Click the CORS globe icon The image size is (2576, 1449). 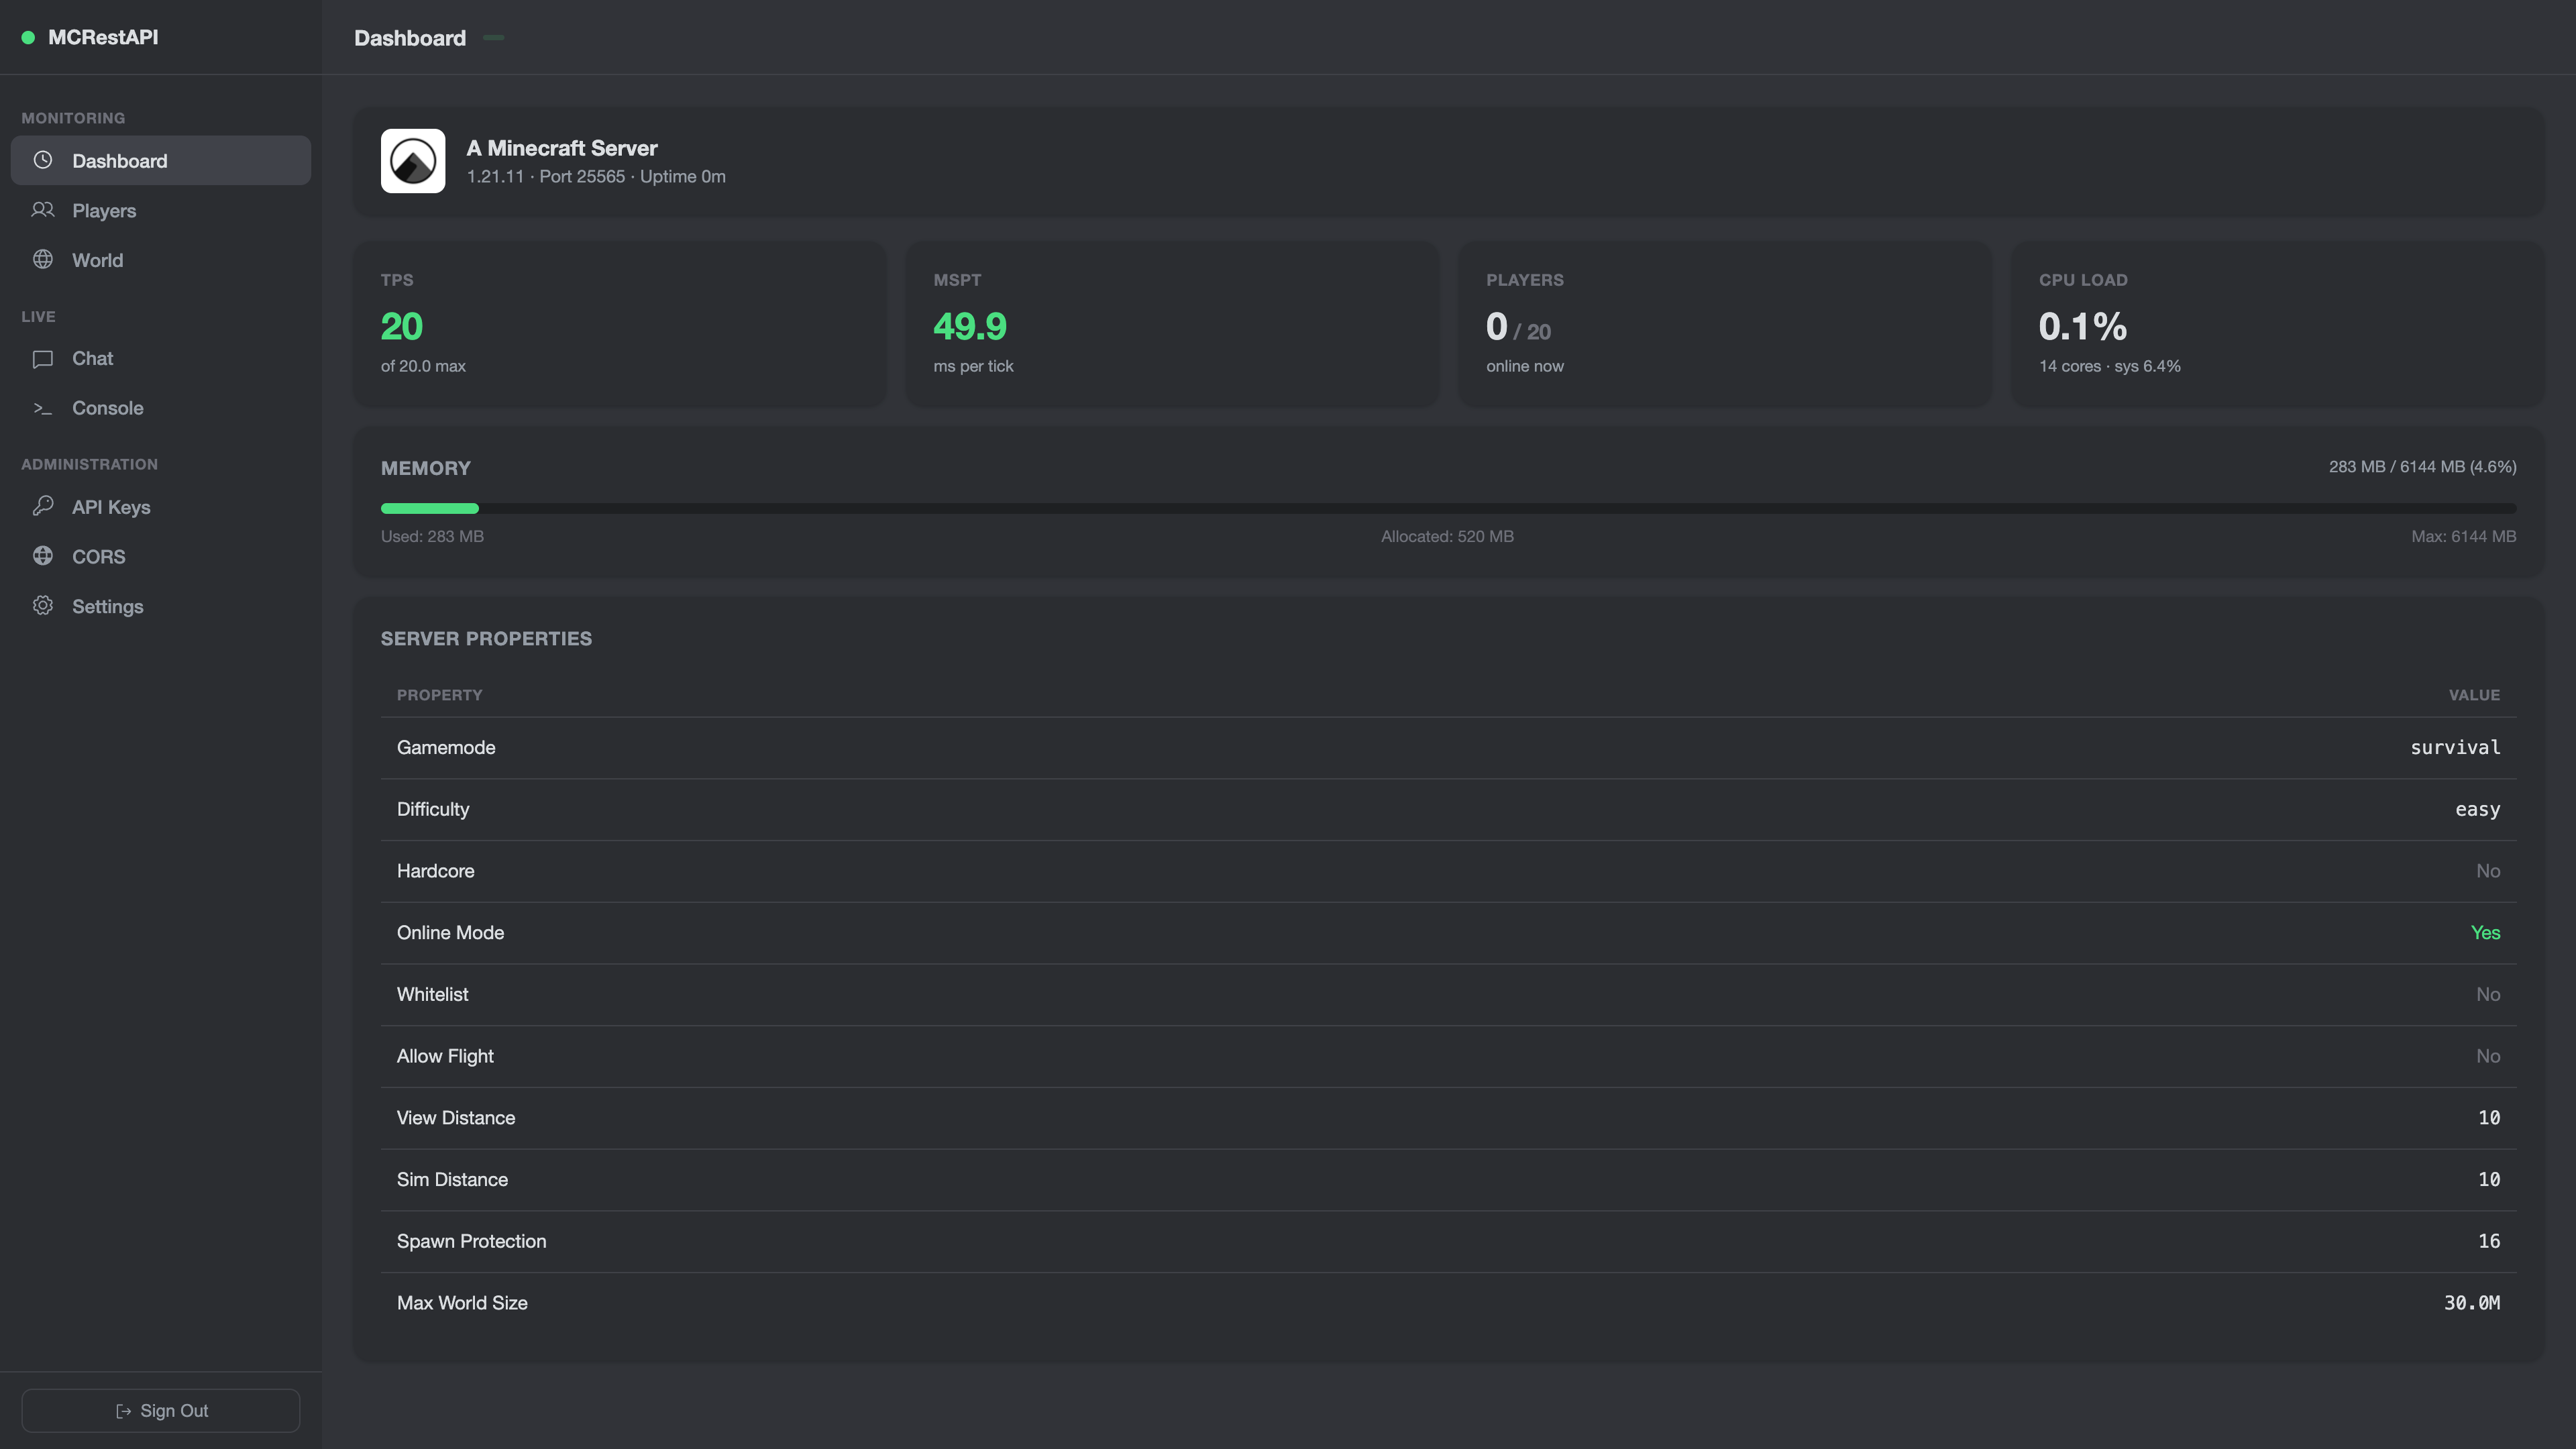click(x=43, y=556)
